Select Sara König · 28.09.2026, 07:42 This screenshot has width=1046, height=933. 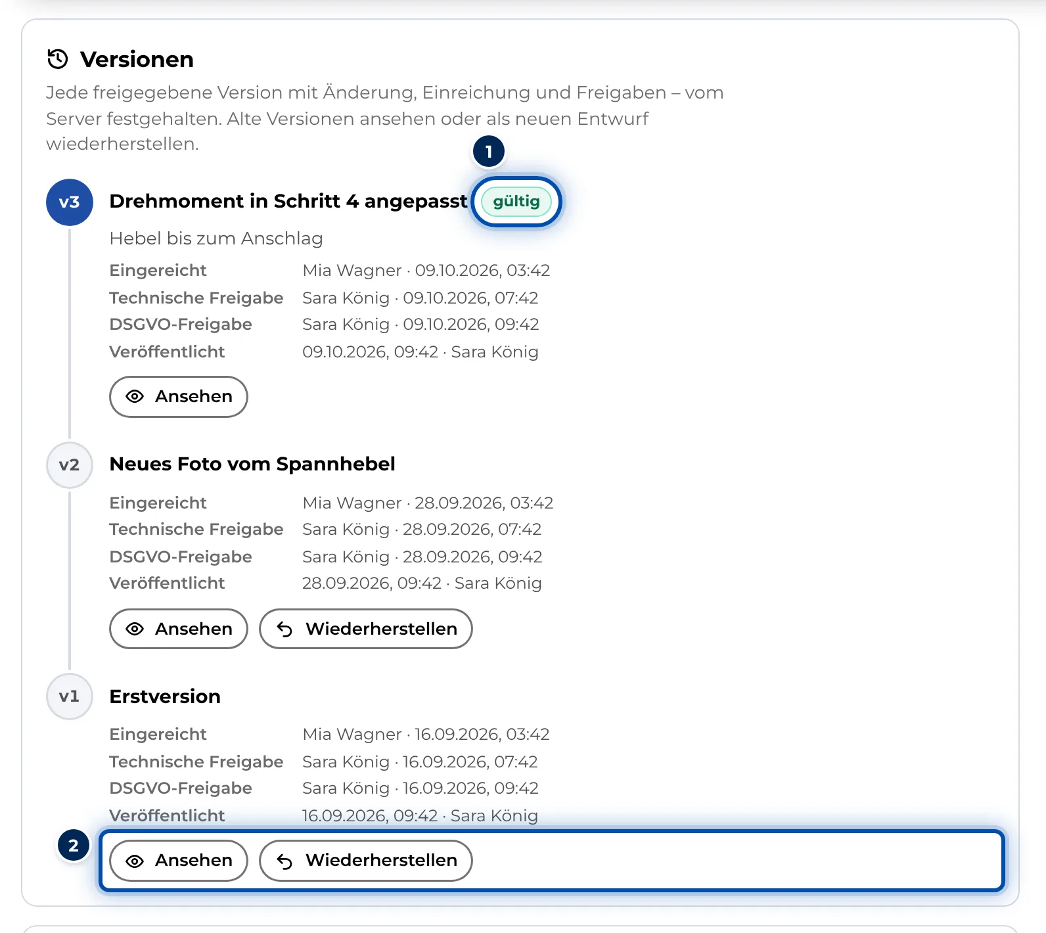point(422,530)
